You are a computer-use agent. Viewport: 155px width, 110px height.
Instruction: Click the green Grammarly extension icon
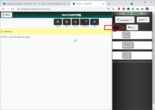133,9
